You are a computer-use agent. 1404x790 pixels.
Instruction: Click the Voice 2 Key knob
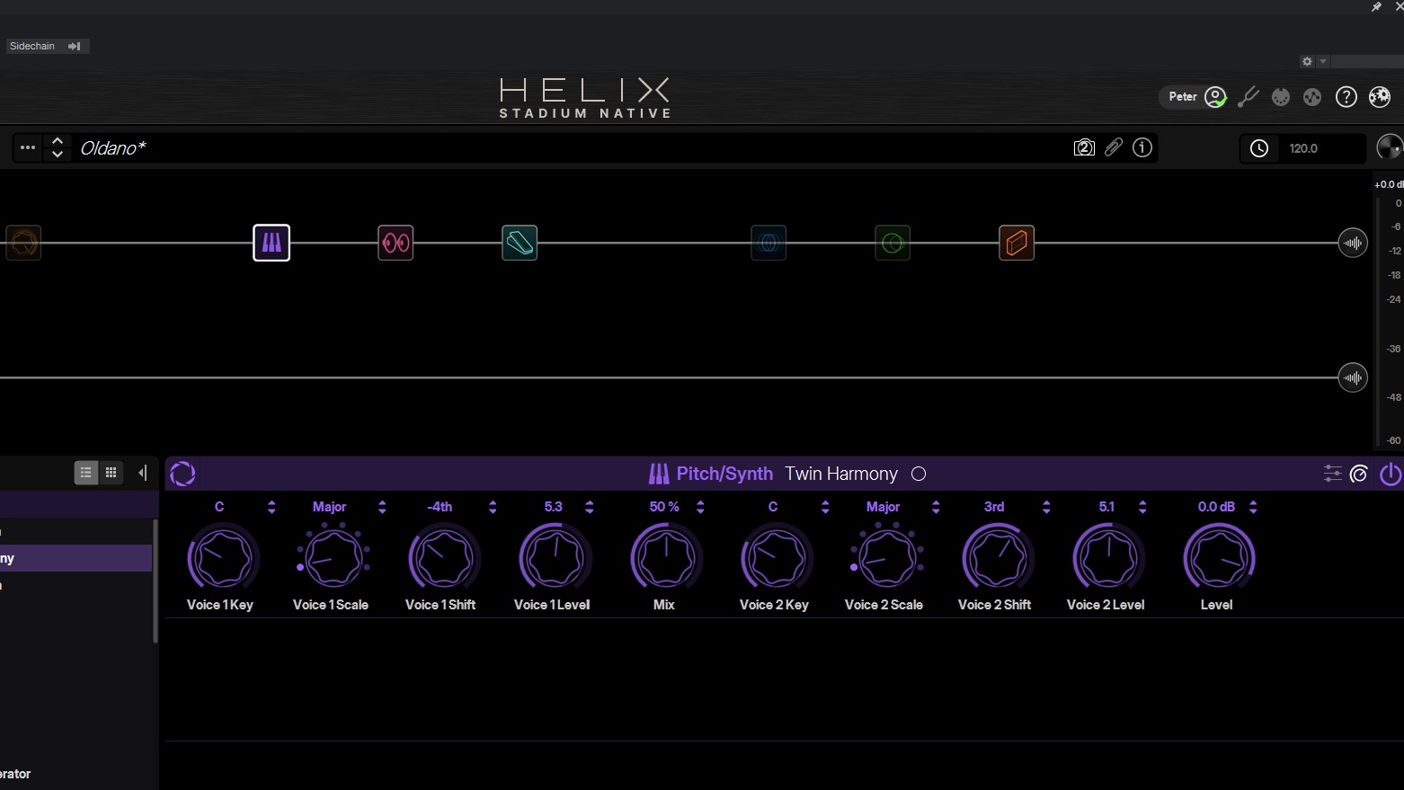(x=777, y=558)
